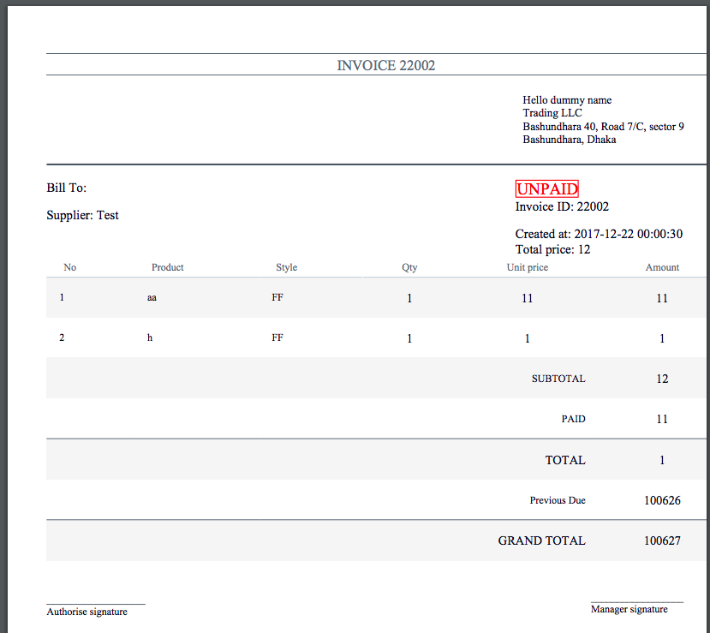
Task: Select the Supplier: Test text
Action: (82, 215)
